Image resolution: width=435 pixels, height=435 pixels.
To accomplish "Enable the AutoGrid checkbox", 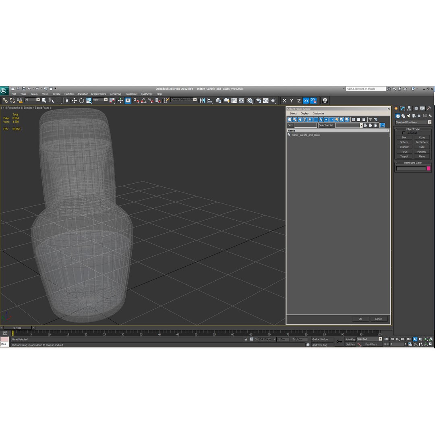I will [404, 133].
